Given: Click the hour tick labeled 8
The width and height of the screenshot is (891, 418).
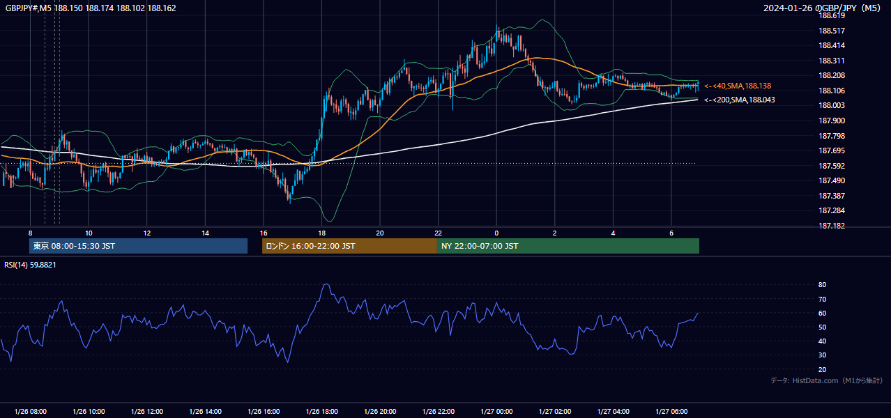Looking at the screenshot, I should click(x=30, y=233).
